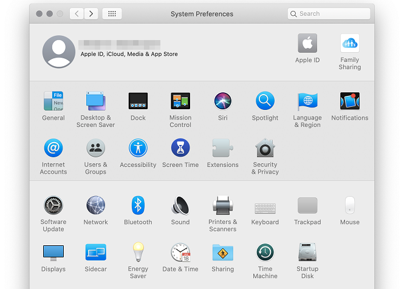Click the Screen Time icon
407x289 pixels.
click(180, 148)
